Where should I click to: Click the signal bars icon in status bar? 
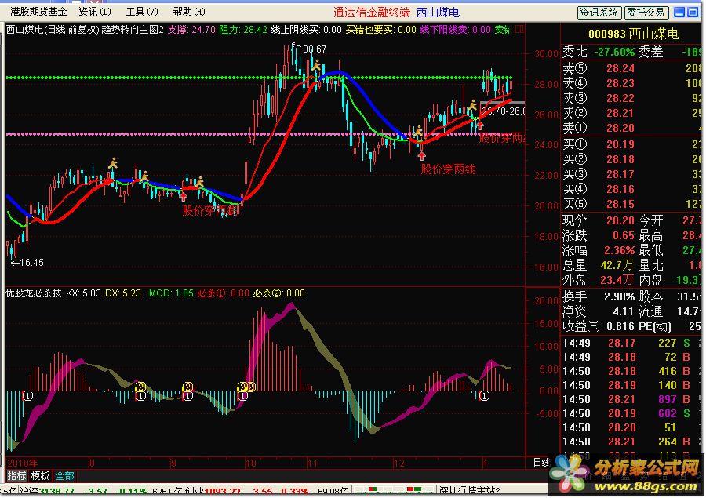[394, 490]
